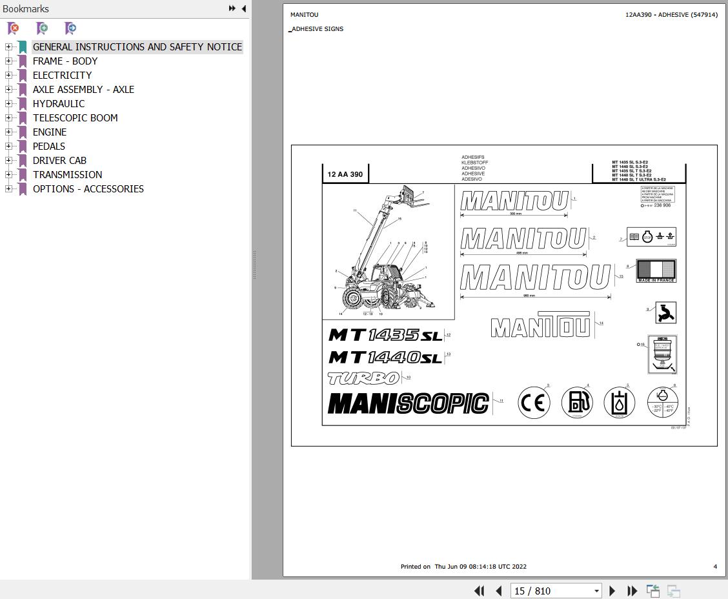Select the DRIVER CAB bookmark
Screen dimensions: 728x599
pos(59,161)
